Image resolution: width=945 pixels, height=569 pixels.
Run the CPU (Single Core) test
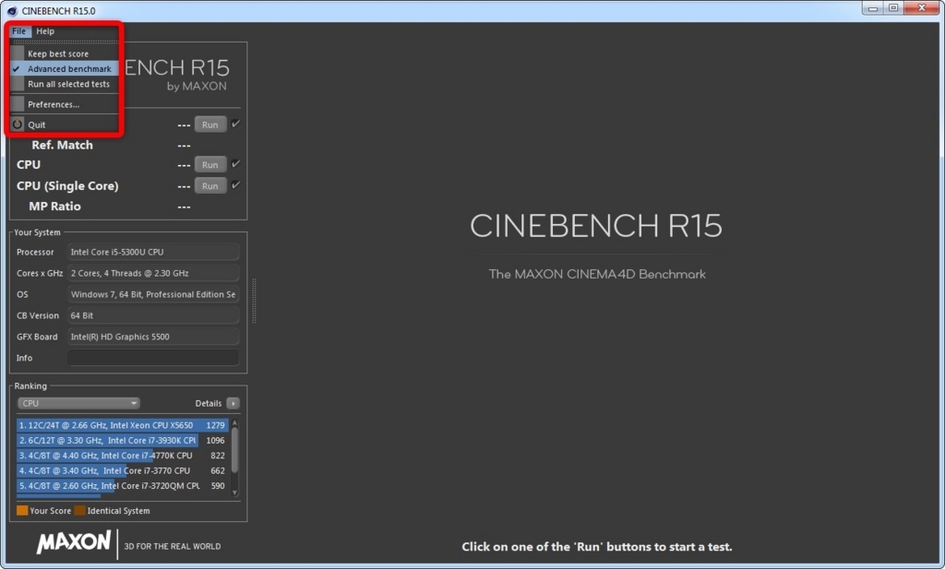pyautogui.click(x=209, y=186)
